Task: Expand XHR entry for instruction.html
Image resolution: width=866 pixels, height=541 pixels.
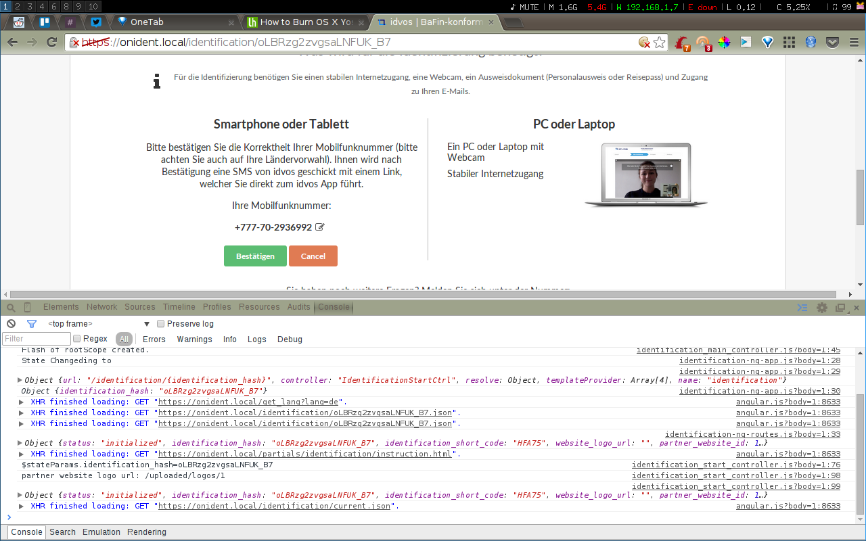Action: (22, 454)
